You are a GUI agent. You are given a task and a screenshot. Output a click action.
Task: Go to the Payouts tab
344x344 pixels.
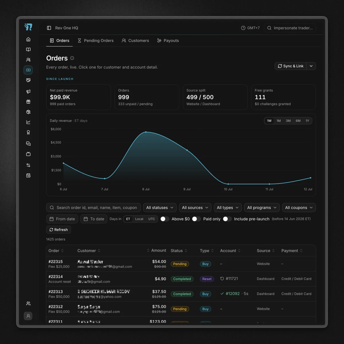pos(168,41)
